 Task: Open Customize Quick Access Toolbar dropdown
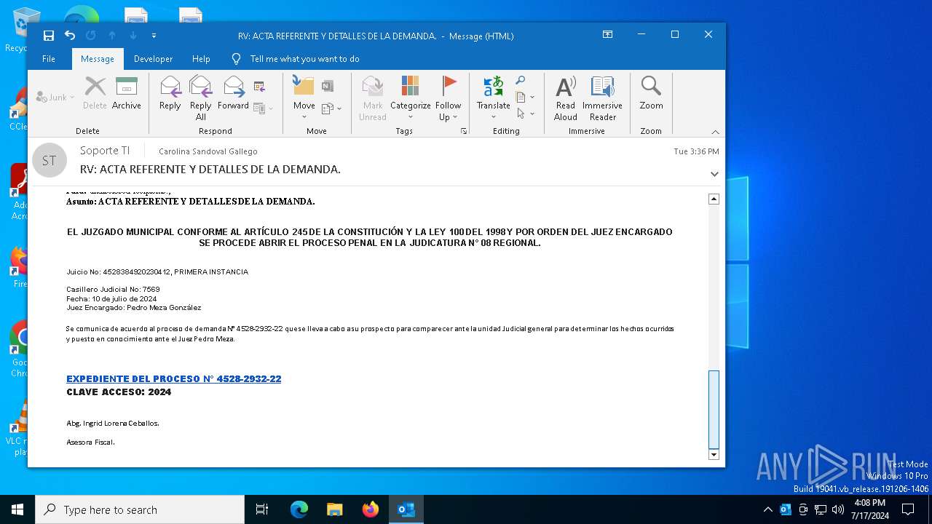(154, 36)
